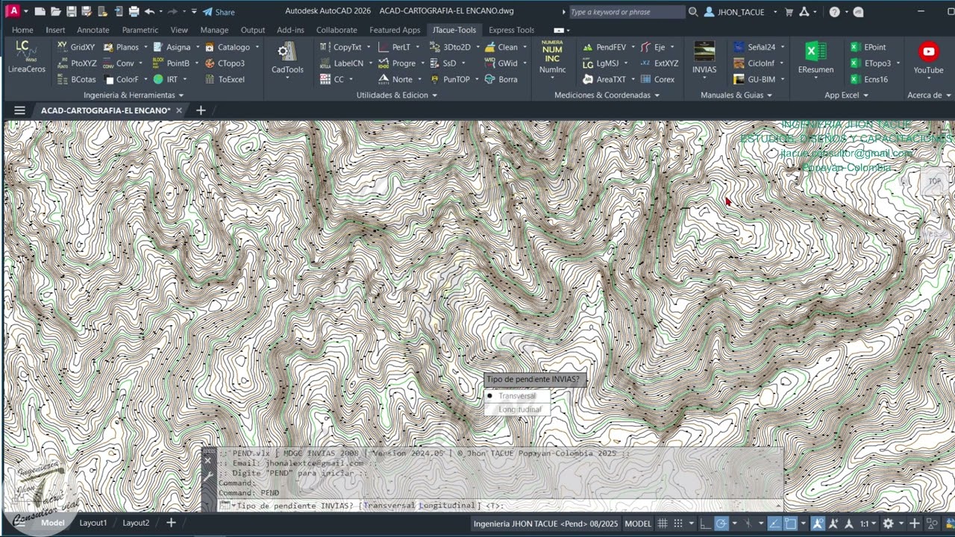Switch to the Home ribbon tab
This screenshot has height=537, width=955.
coord(22,30)
